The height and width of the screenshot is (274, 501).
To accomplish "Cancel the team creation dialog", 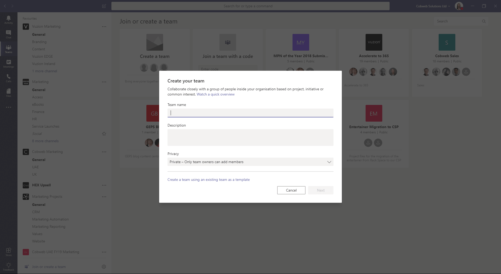I will [291, 190].
